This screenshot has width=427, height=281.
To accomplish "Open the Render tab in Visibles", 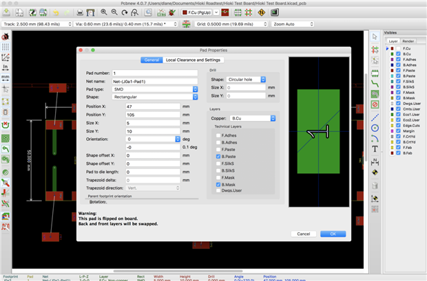I will click(408, 41).
